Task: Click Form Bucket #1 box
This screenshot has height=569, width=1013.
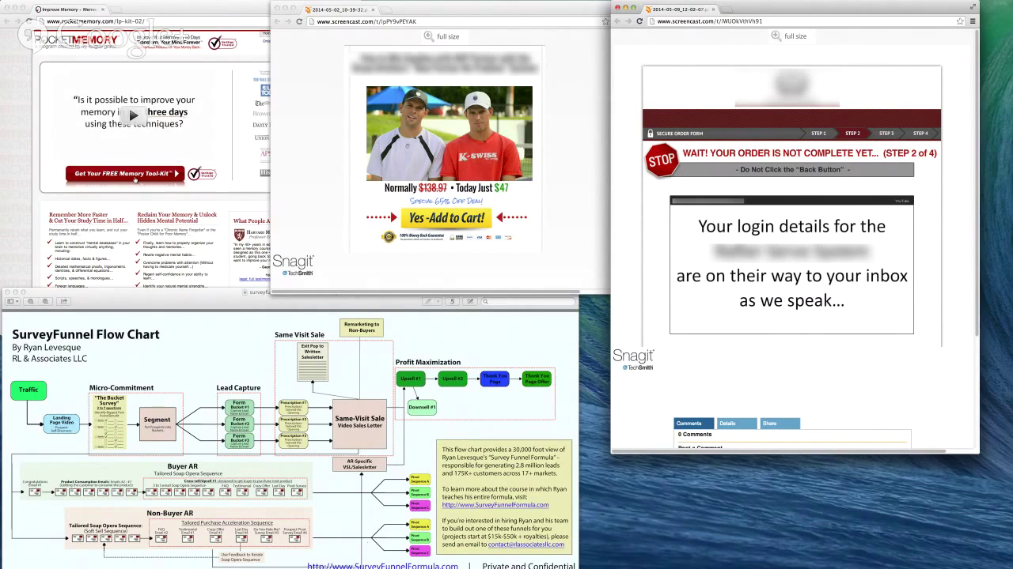Action: pyautogui.click(x=239, y=406)
